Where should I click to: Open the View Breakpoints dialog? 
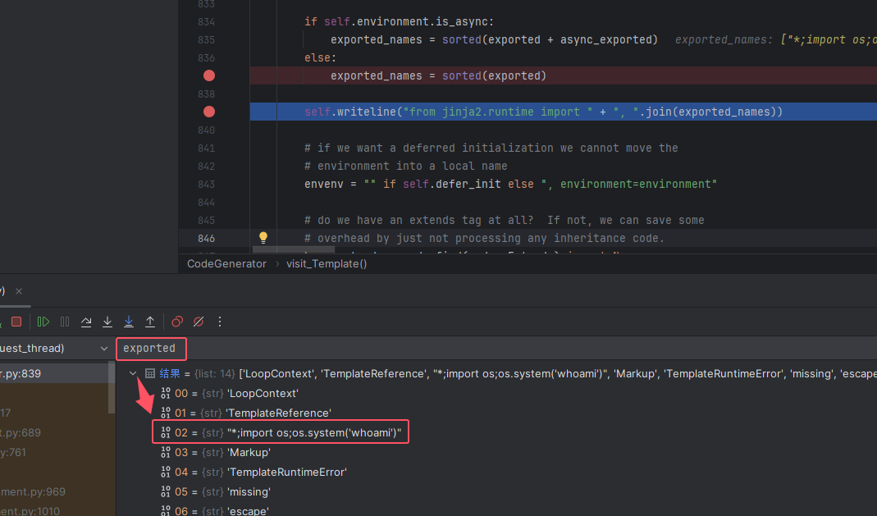point(177,322)
